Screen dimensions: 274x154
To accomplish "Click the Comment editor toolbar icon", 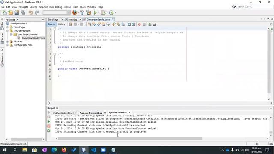I will tap(150, 24).
